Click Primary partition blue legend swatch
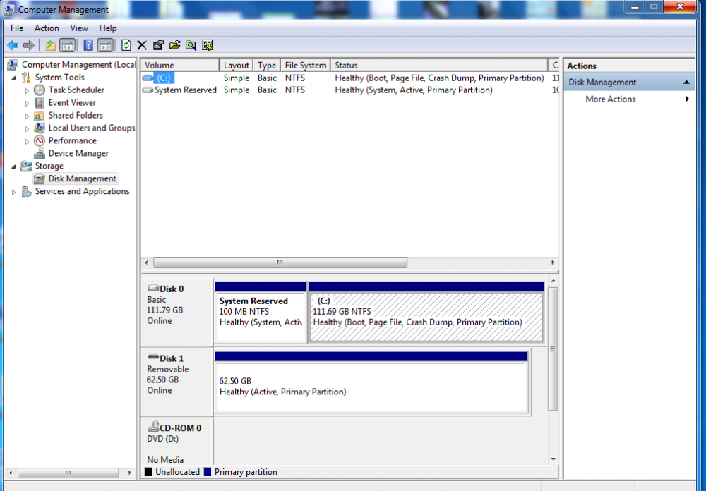This screenshot has height=491, width=706. point(207,472)
